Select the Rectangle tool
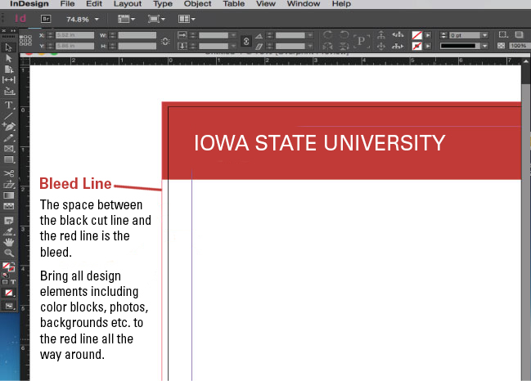 9,159
